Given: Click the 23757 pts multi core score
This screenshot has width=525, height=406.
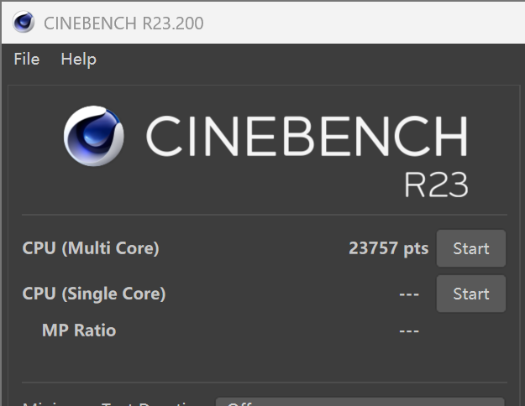Looking at the screenshot, I should coord(388,248).
